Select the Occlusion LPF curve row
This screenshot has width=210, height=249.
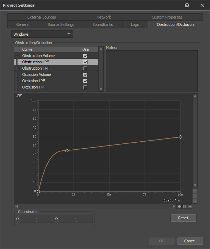tap(56, 81)
